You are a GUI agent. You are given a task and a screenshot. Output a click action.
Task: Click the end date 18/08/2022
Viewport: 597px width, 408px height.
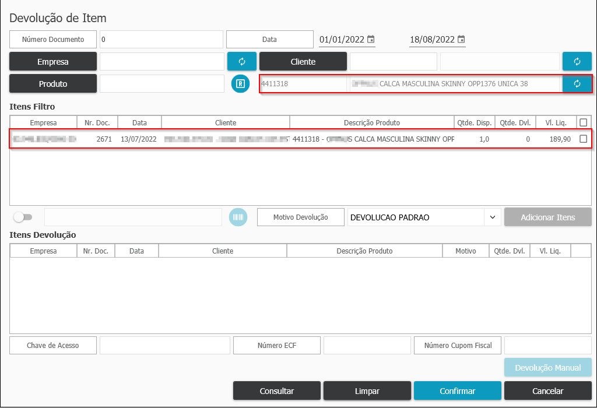pos(432,39)
